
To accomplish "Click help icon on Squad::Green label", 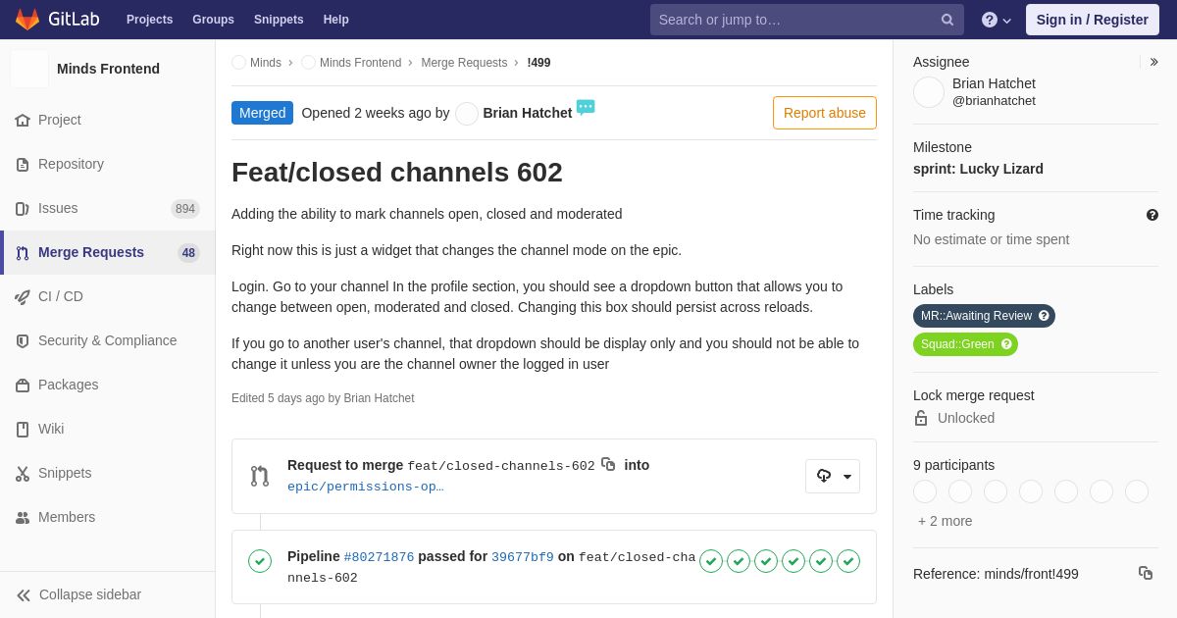I will 1006,344.
